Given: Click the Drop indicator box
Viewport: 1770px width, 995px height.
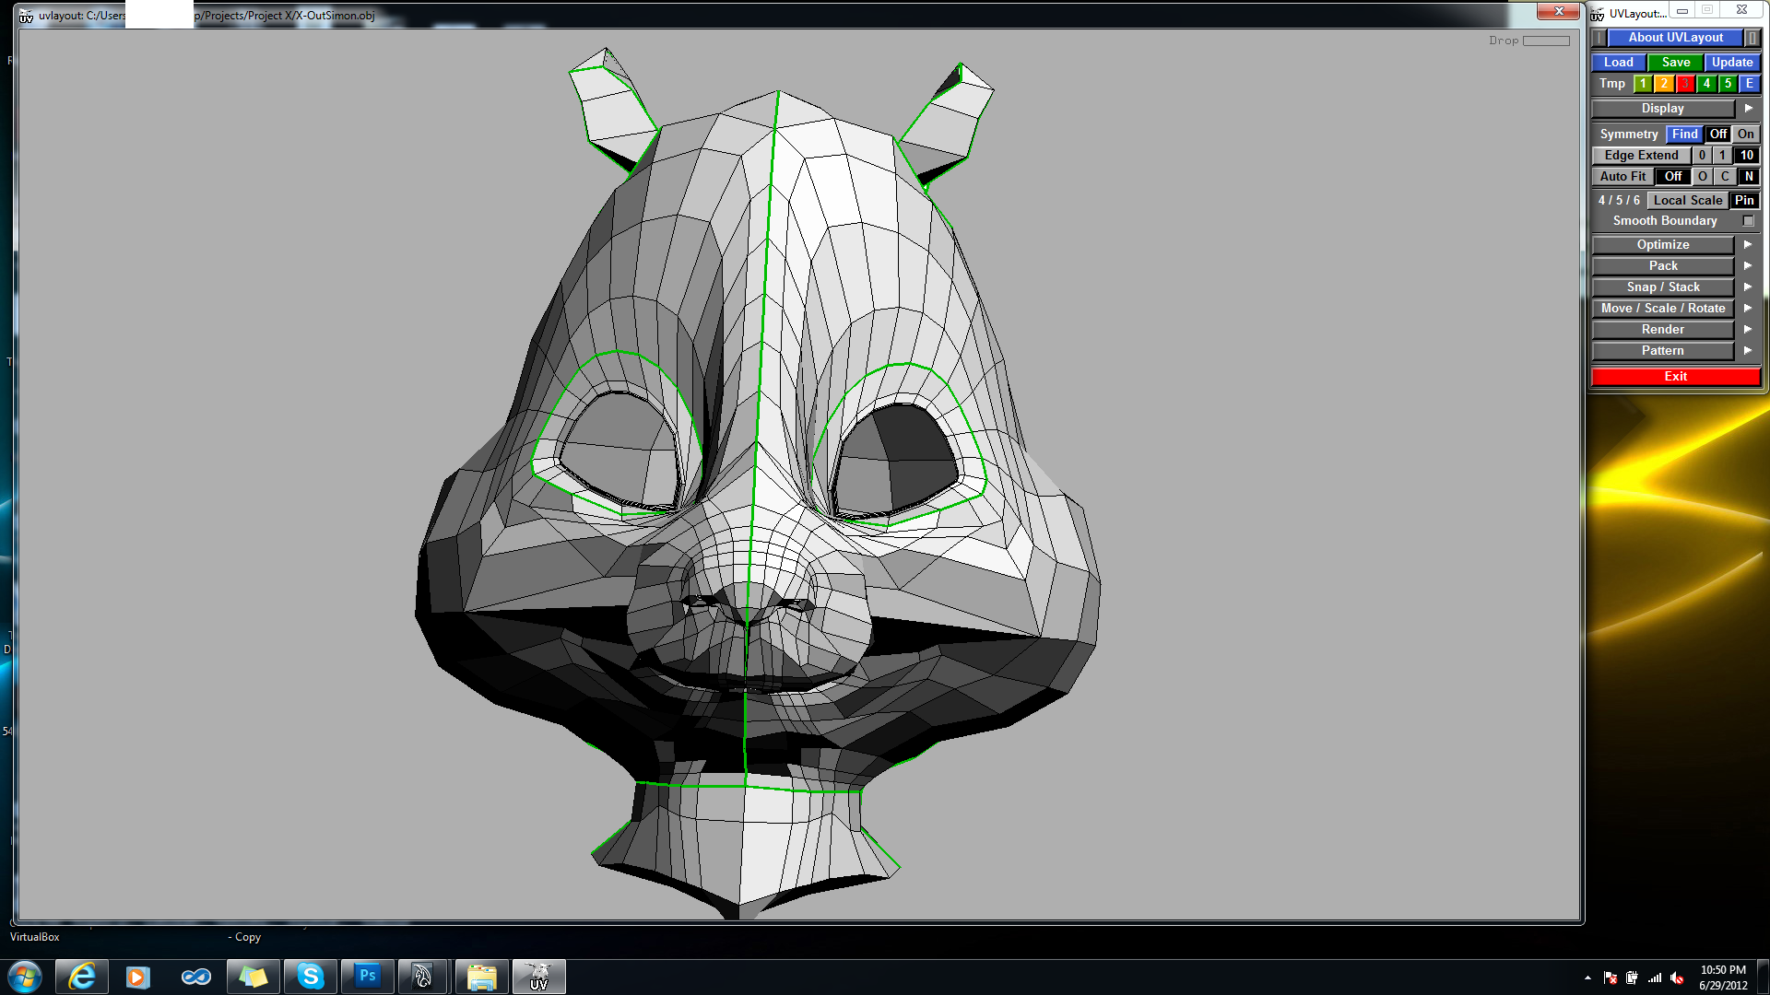Looking at the screenshot, I should point(1546,41).
